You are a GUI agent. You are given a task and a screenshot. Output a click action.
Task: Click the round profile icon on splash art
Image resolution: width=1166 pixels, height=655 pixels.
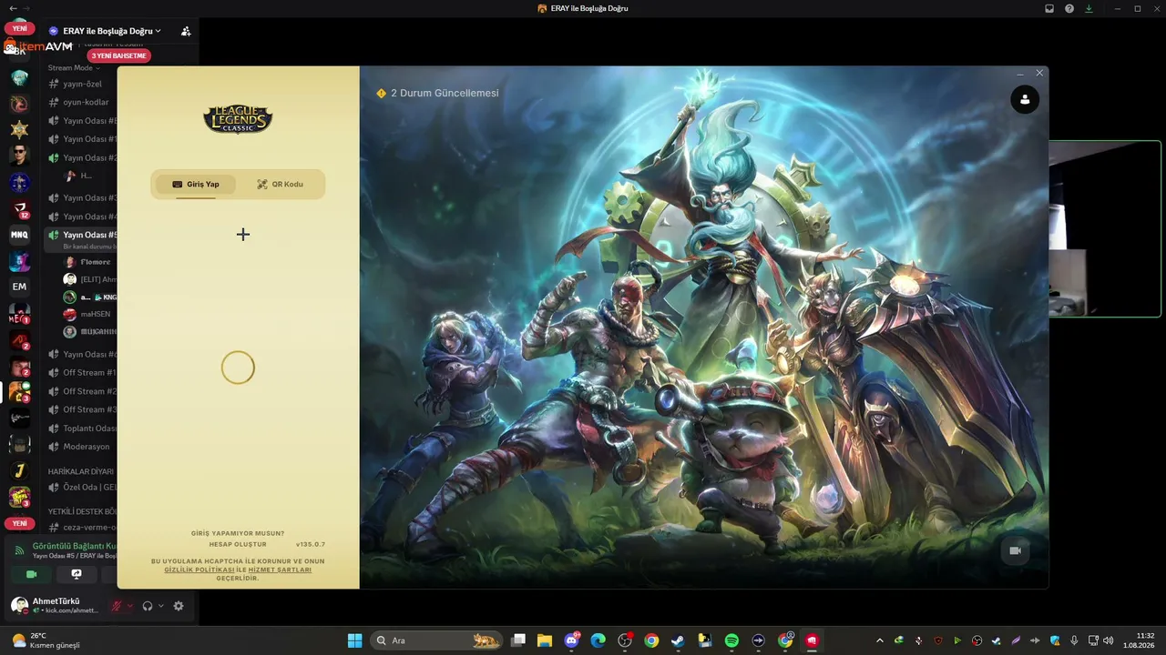[x=1025, y=99]
